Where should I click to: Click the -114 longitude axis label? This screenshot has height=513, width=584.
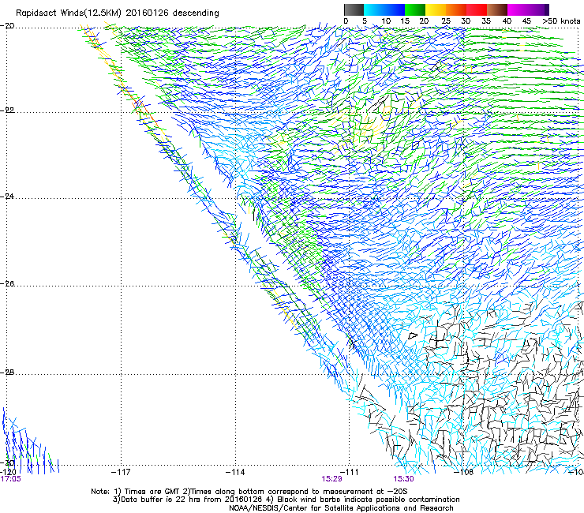235,472
